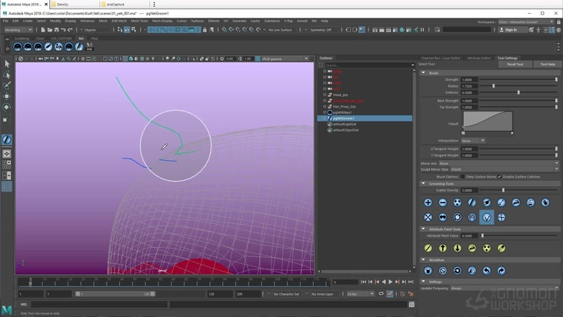Toggle Disable Surface Collision checkbox
Viewport: 563px width, 317px height.
[499, 176]
